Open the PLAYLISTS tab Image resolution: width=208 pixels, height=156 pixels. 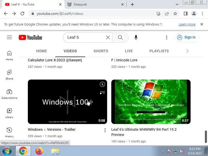pyautogui.click(x=159, y=51)
